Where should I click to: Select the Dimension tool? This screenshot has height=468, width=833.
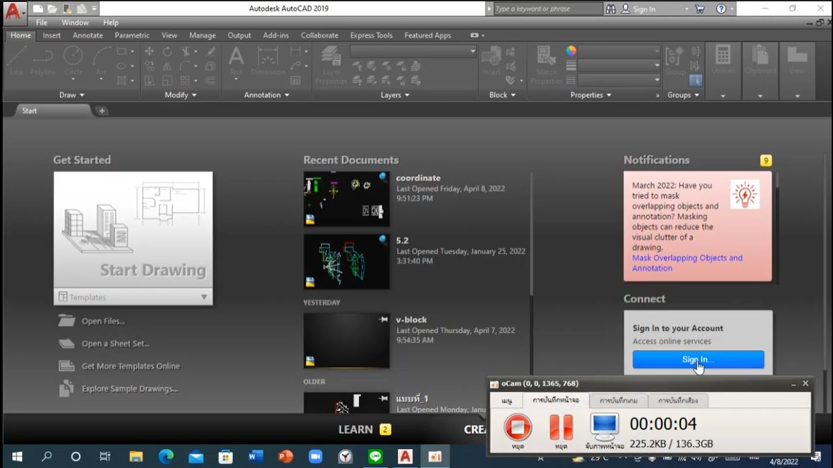[x=268, y=61]
